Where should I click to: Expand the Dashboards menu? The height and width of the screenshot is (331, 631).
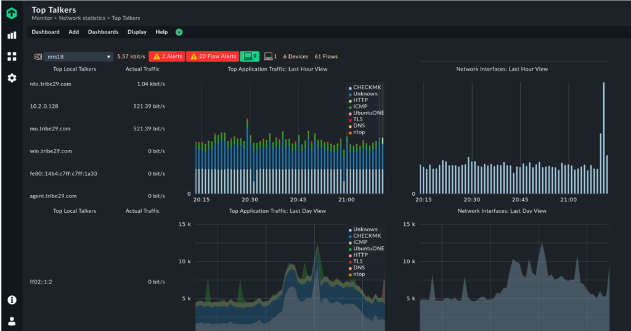coord(103,32)
